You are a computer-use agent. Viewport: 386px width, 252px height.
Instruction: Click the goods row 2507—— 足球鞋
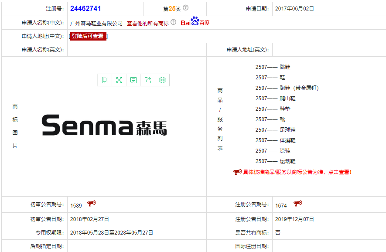click(276, 129)
